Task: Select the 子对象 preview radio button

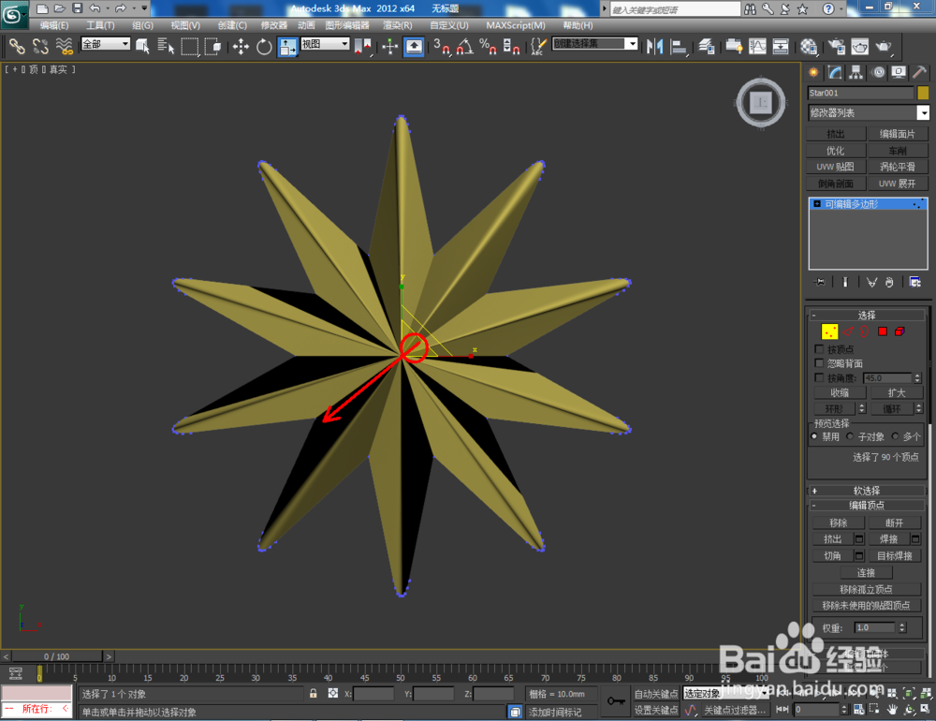Action: coord(850,436)
